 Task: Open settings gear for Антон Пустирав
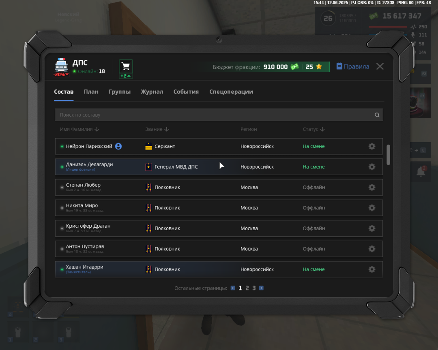pos(372,249)
